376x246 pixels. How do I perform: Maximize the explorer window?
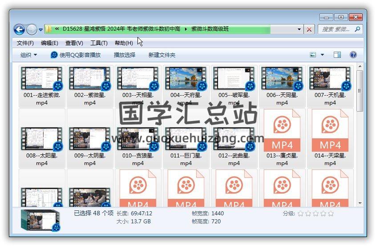tap(341, 17)
